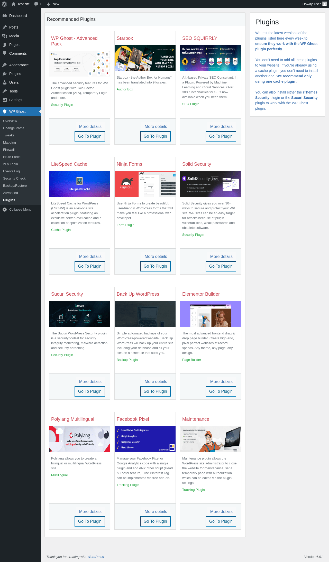
Task: Click Go To Plugin for Ninja Forms
Action: (155, 266)
